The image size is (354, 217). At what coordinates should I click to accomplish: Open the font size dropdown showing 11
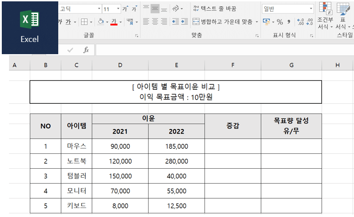click(118, 9)
